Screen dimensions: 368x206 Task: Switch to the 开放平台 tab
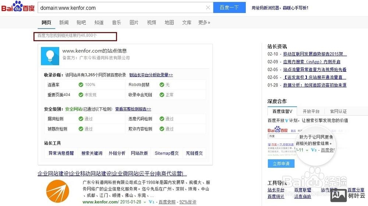[311, 111]
